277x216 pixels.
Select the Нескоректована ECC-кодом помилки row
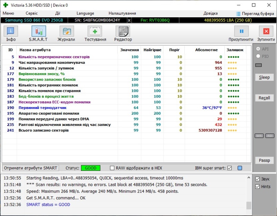click(126, 102)
